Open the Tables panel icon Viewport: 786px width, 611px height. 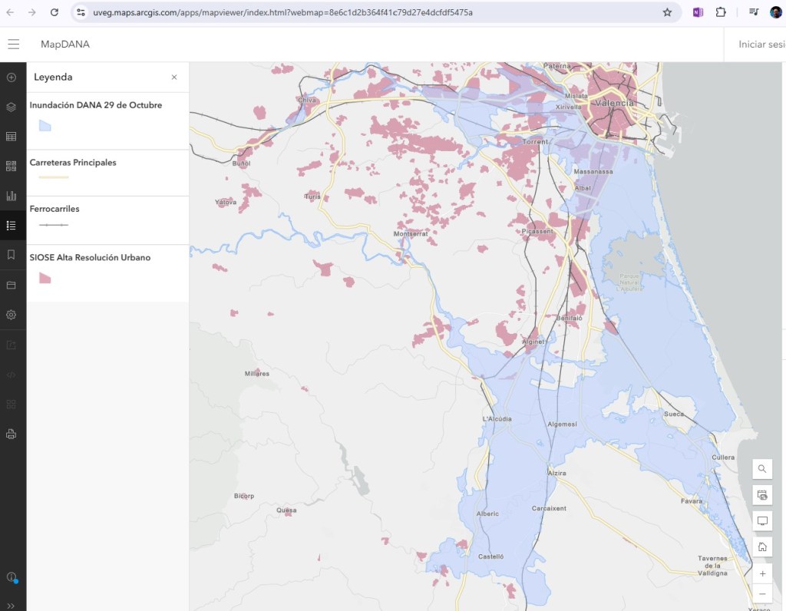[x=12, y=137]
